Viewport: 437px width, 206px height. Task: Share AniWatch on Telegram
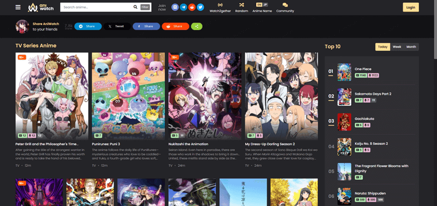88,26
